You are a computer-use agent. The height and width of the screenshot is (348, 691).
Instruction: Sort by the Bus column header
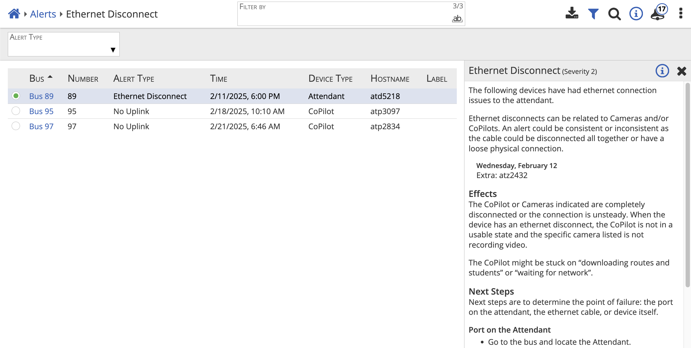click(x=37, y=79)
